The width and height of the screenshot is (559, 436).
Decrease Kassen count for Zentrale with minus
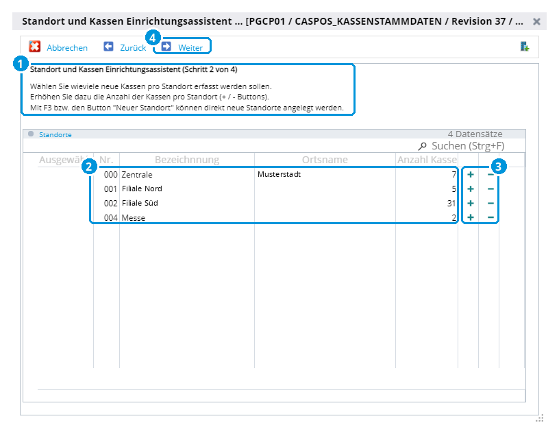click(x=490, y=175)
